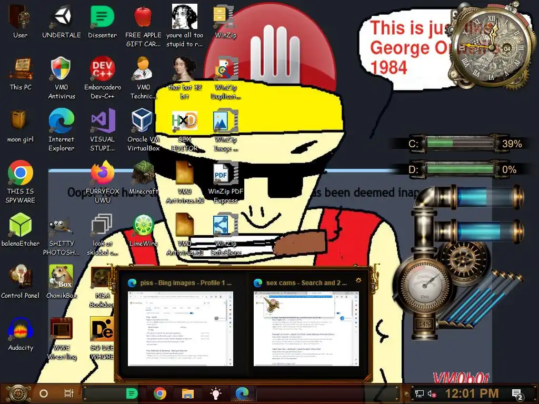Click the lightbulb taskbar icon

tap(215, 393)
